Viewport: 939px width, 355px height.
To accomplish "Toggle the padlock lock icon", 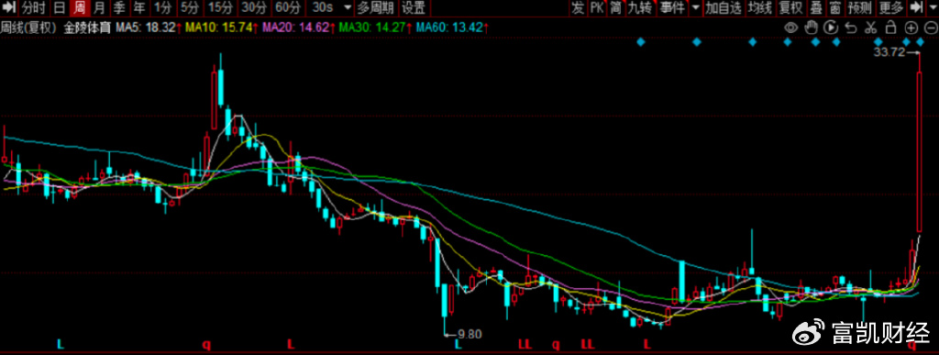I will [x=890, y=27].
